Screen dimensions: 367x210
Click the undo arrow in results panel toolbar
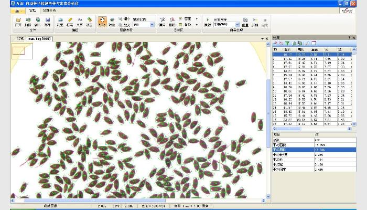click(281, 43)
